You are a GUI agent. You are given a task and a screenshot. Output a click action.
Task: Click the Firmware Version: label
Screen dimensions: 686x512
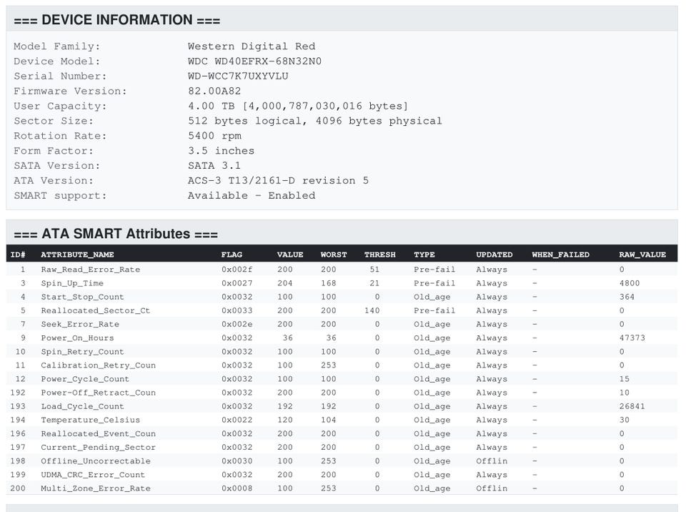pos(71,91)
